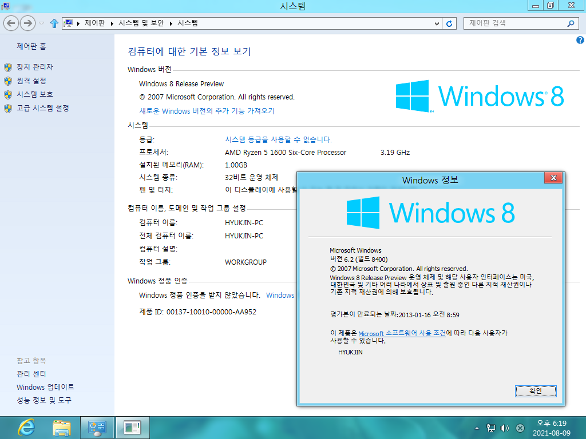Expand the arrow after 제어판 breadcrumb
This screenshot has height=439, width=586.
(112, 23)
